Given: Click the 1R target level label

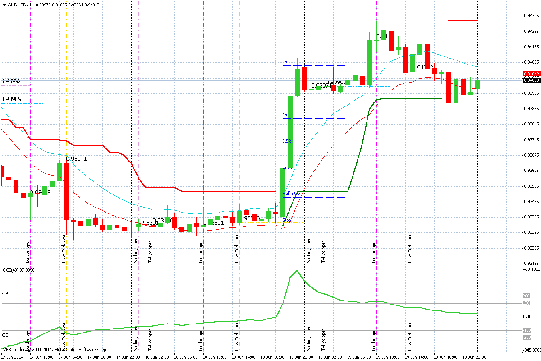Looking at the screenshot, I should click(285, 115).
